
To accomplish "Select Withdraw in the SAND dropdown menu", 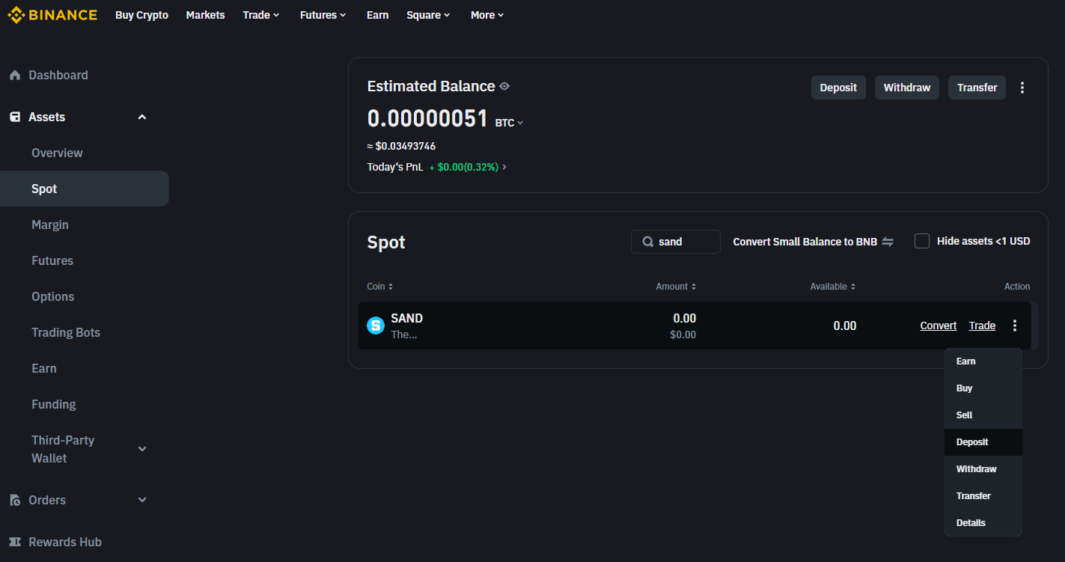I will [983, 469].
